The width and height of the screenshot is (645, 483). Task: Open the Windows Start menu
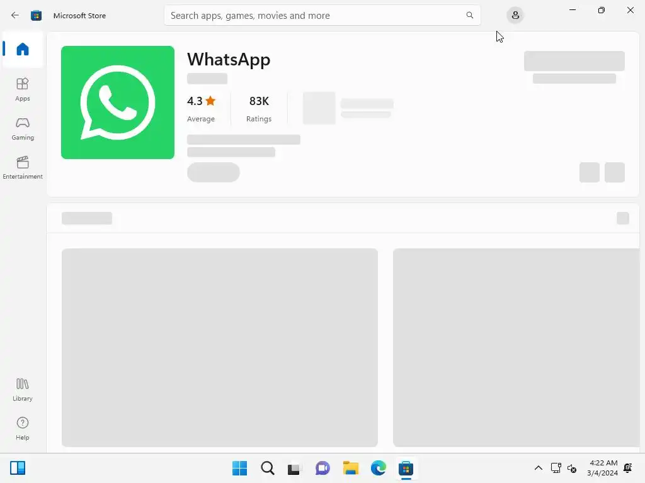240,468
